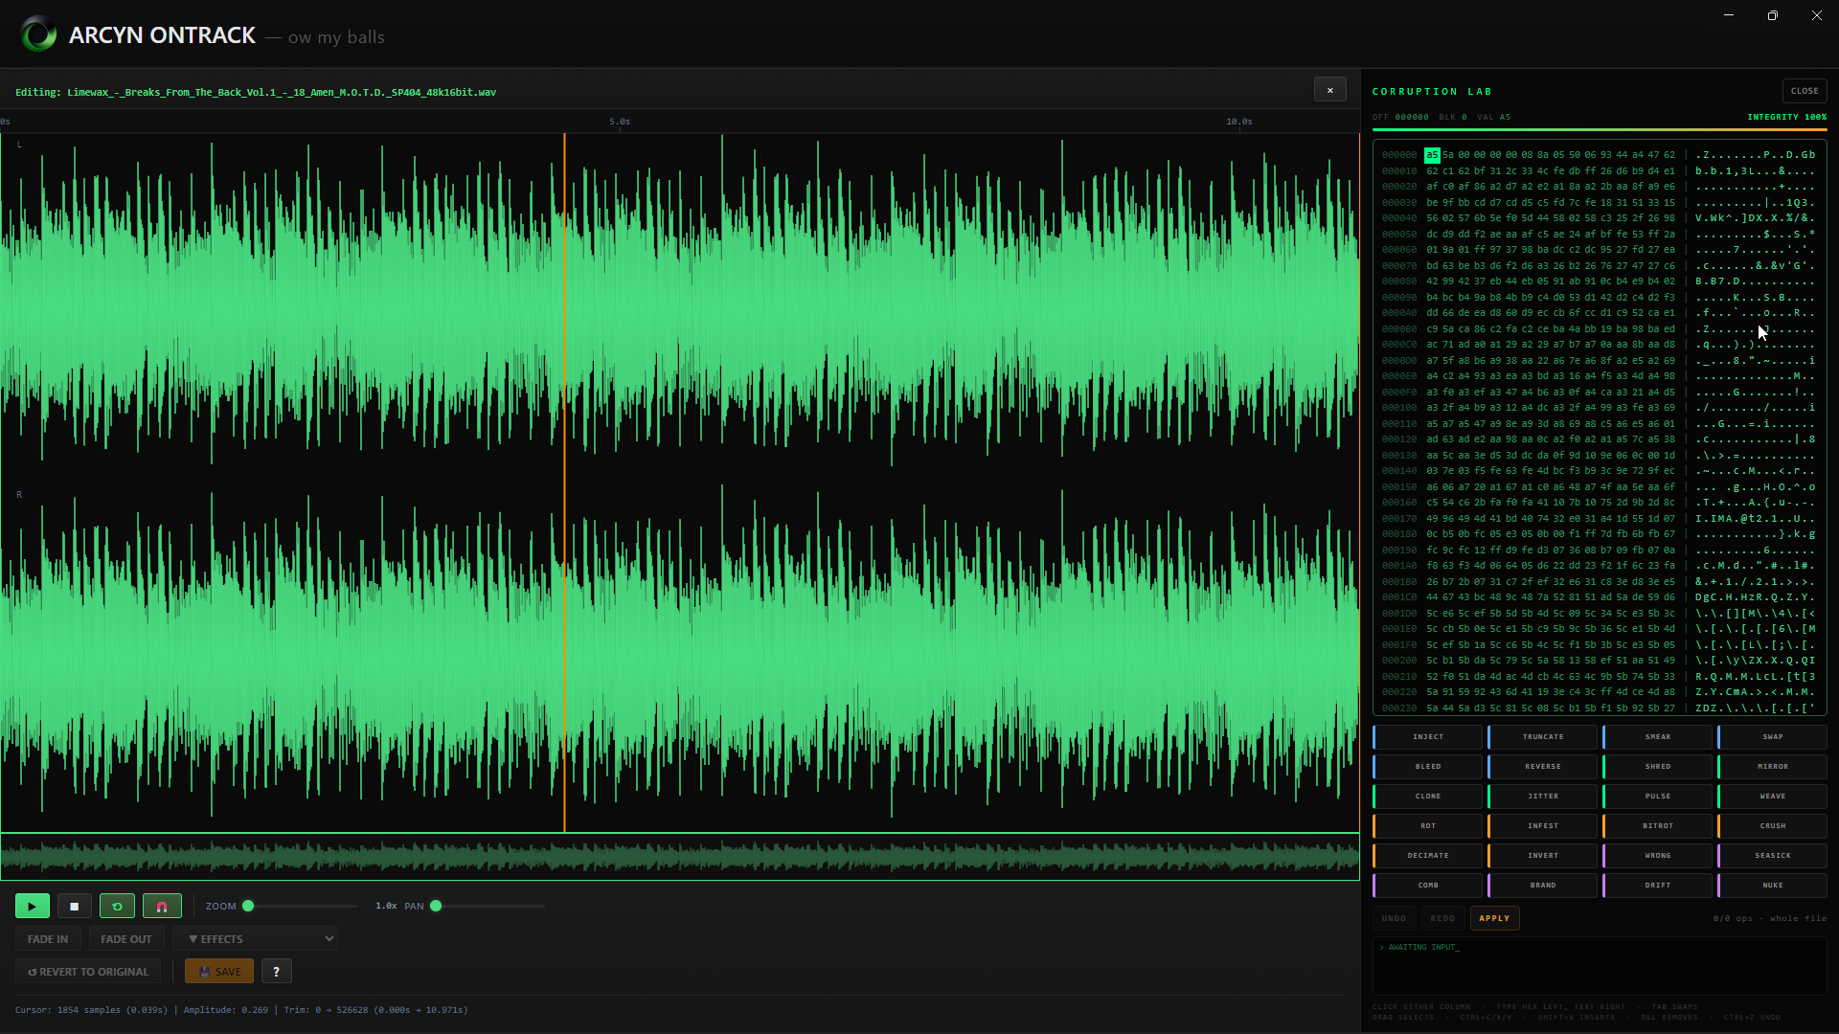
Task: Open the Effects dropdown
Action: pos(256,938)
